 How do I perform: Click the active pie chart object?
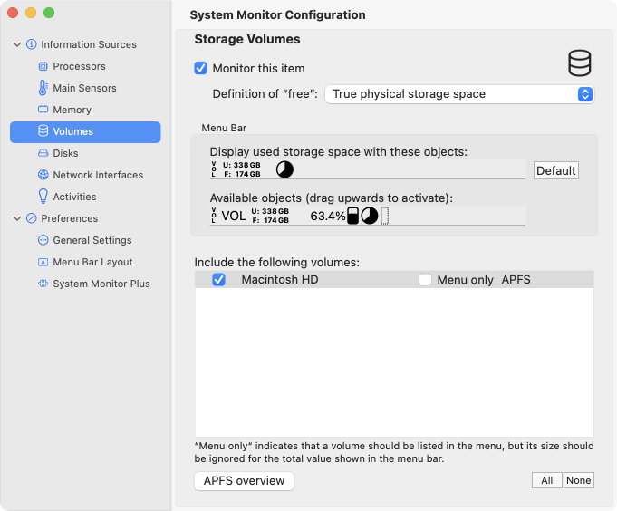[x=284, y=169]
